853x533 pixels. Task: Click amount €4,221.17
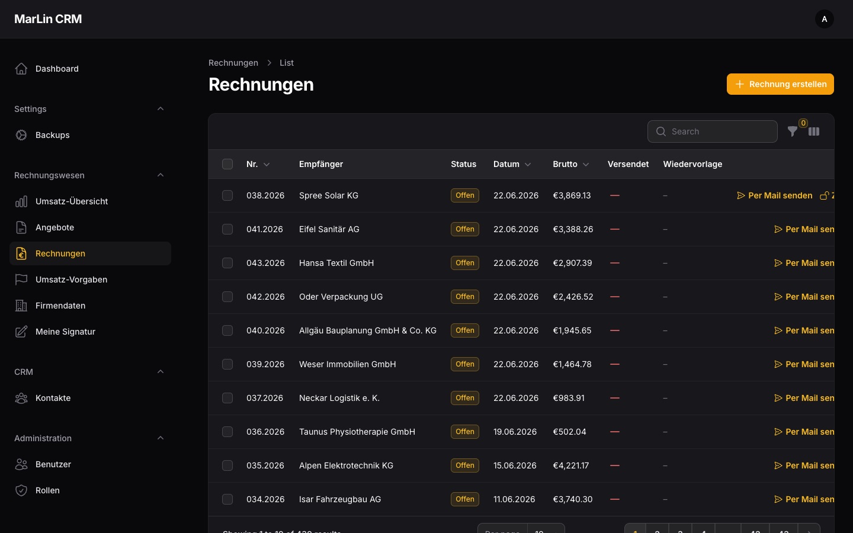[x=571, y=465]
